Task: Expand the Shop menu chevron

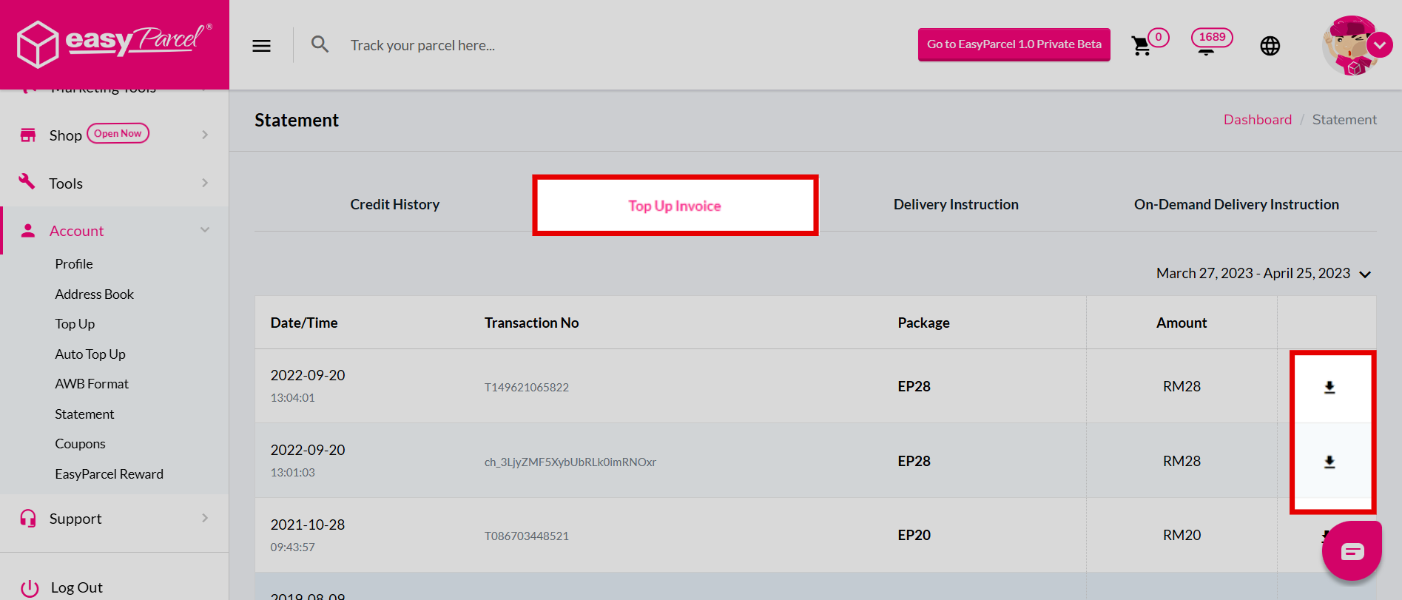Action: coord(205,135)
